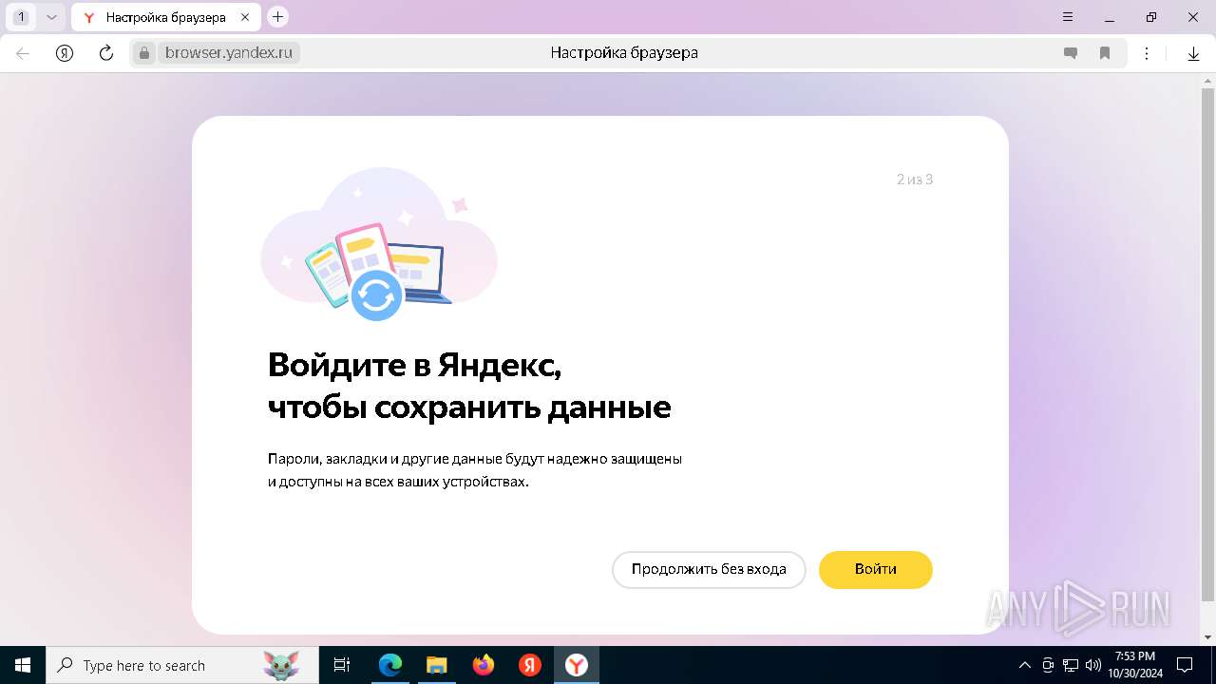Screen dimensions: 1216x684
Task: Open site reviews comment icon
Action: 1071,53
